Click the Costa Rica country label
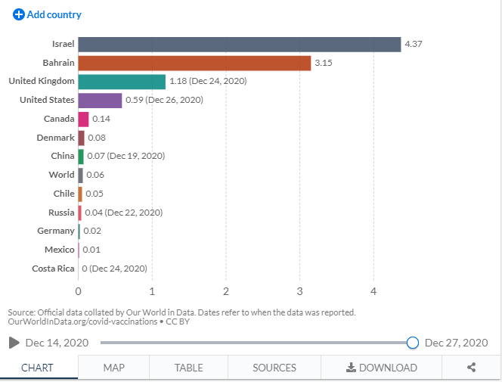 (x=53, y=269)
